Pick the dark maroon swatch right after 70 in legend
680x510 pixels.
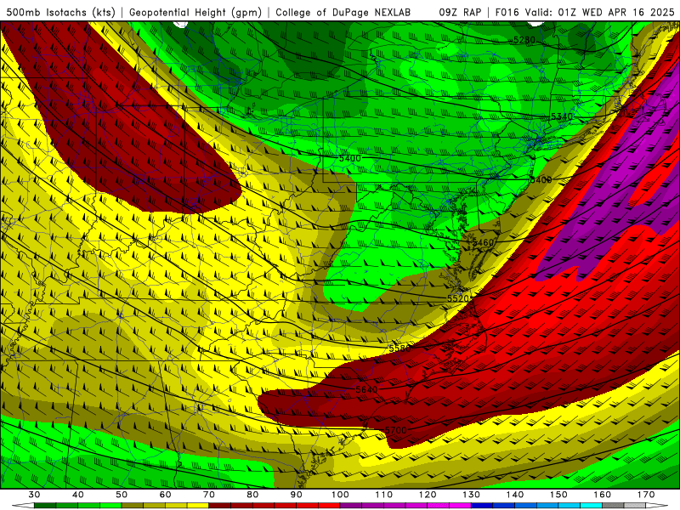(220, 506)
